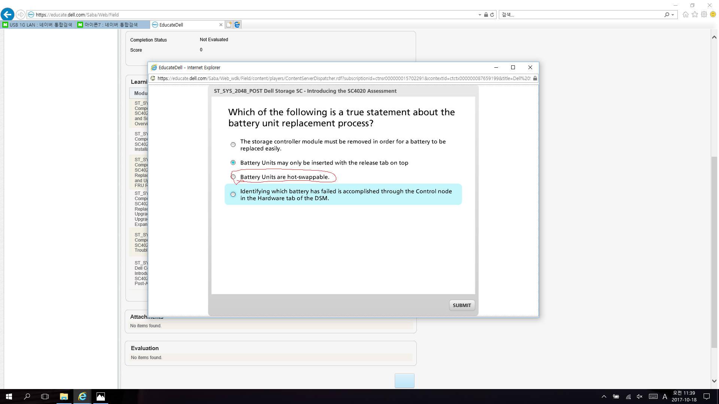Open address bar autocomplete dropdown arrow
Screen dimensions: 719x404
[x=480, y=15]
